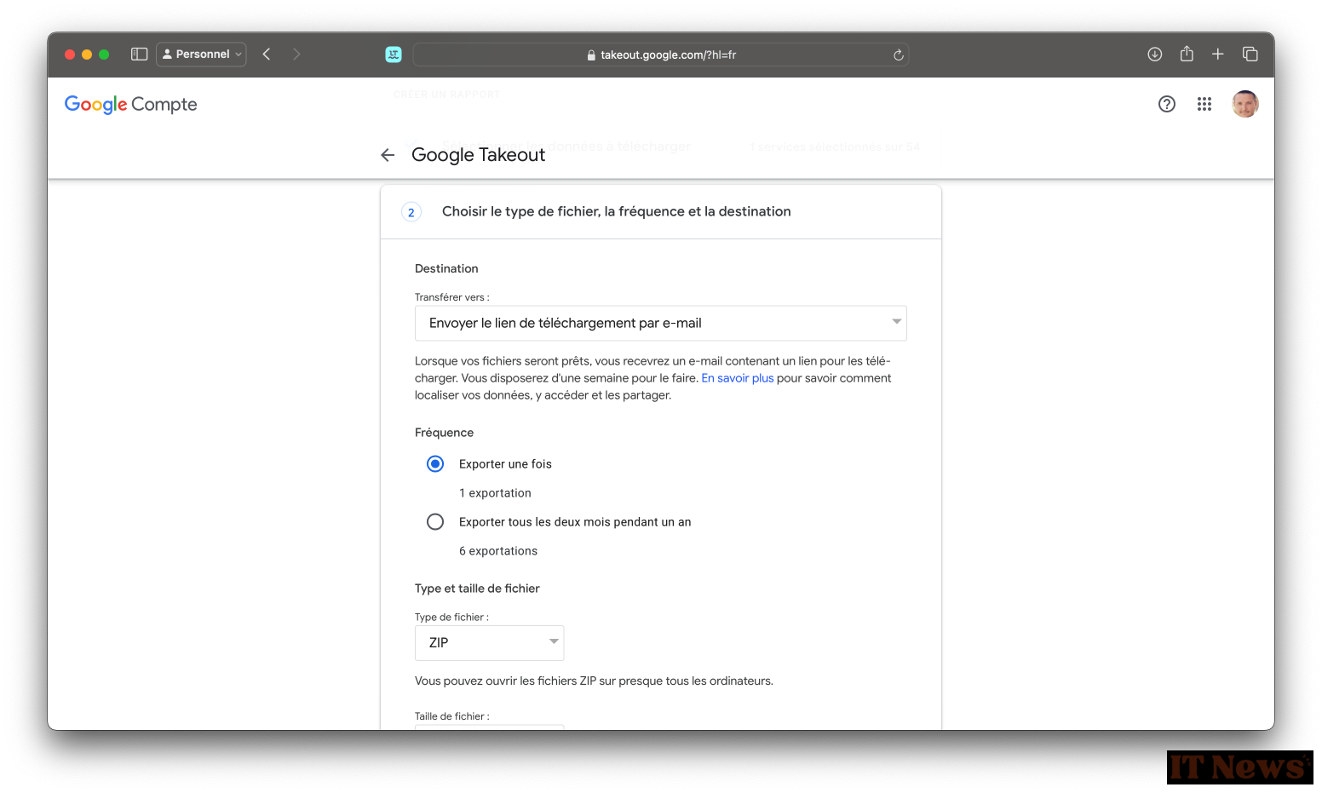Open the Google apps grid

pos(1204,104)
